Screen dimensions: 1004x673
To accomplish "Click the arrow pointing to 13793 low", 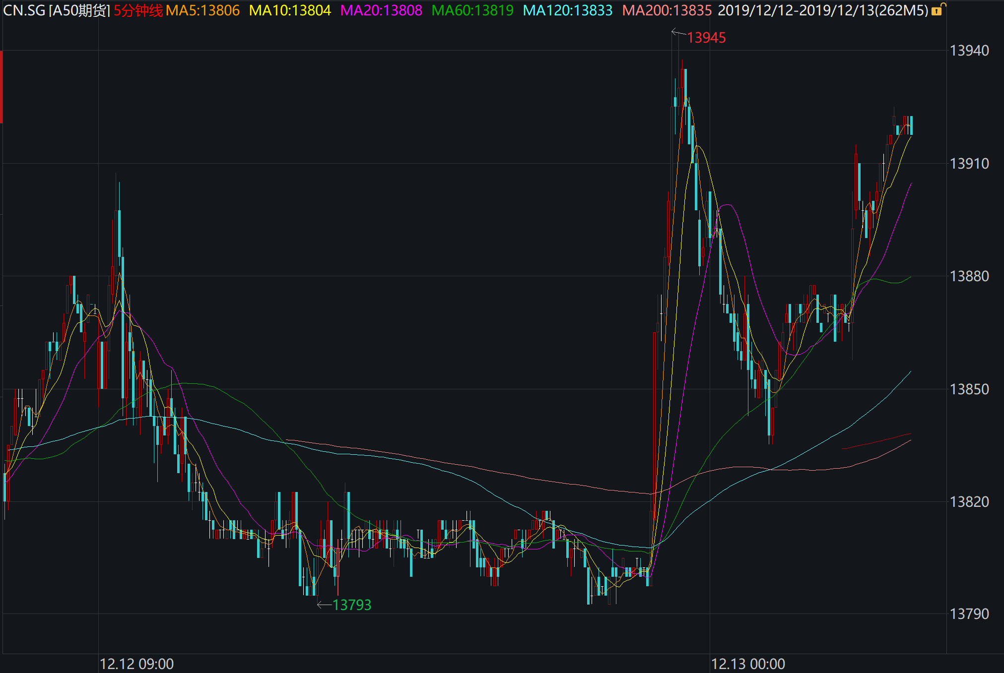I will coord(324,605).
